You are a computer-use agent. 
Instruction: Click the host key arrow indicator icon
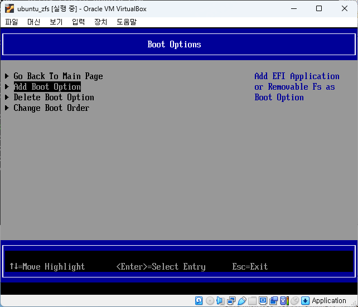pos(305,301)
